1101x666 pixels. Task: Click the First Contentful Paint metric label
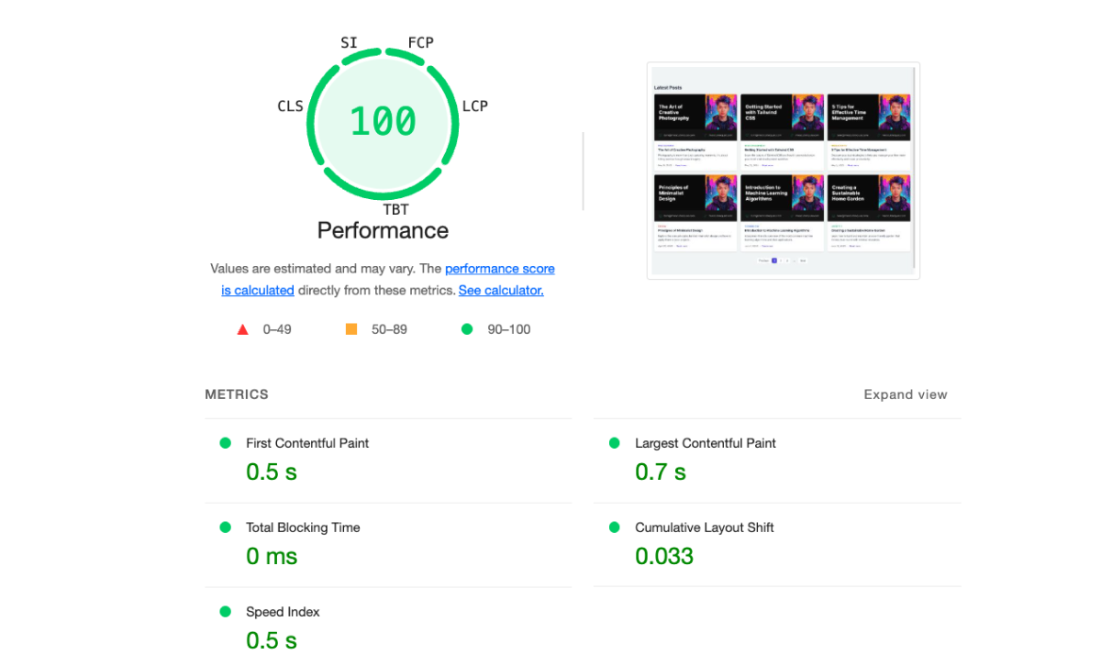click(307, 443)
